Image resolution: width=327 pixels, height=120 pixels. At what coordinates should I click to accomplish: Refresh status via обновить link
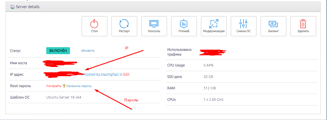(88, 51)
